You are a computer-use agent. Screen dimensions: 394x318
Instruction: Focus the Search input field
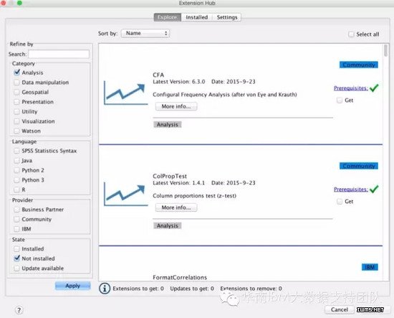click(x=59, y=54)
